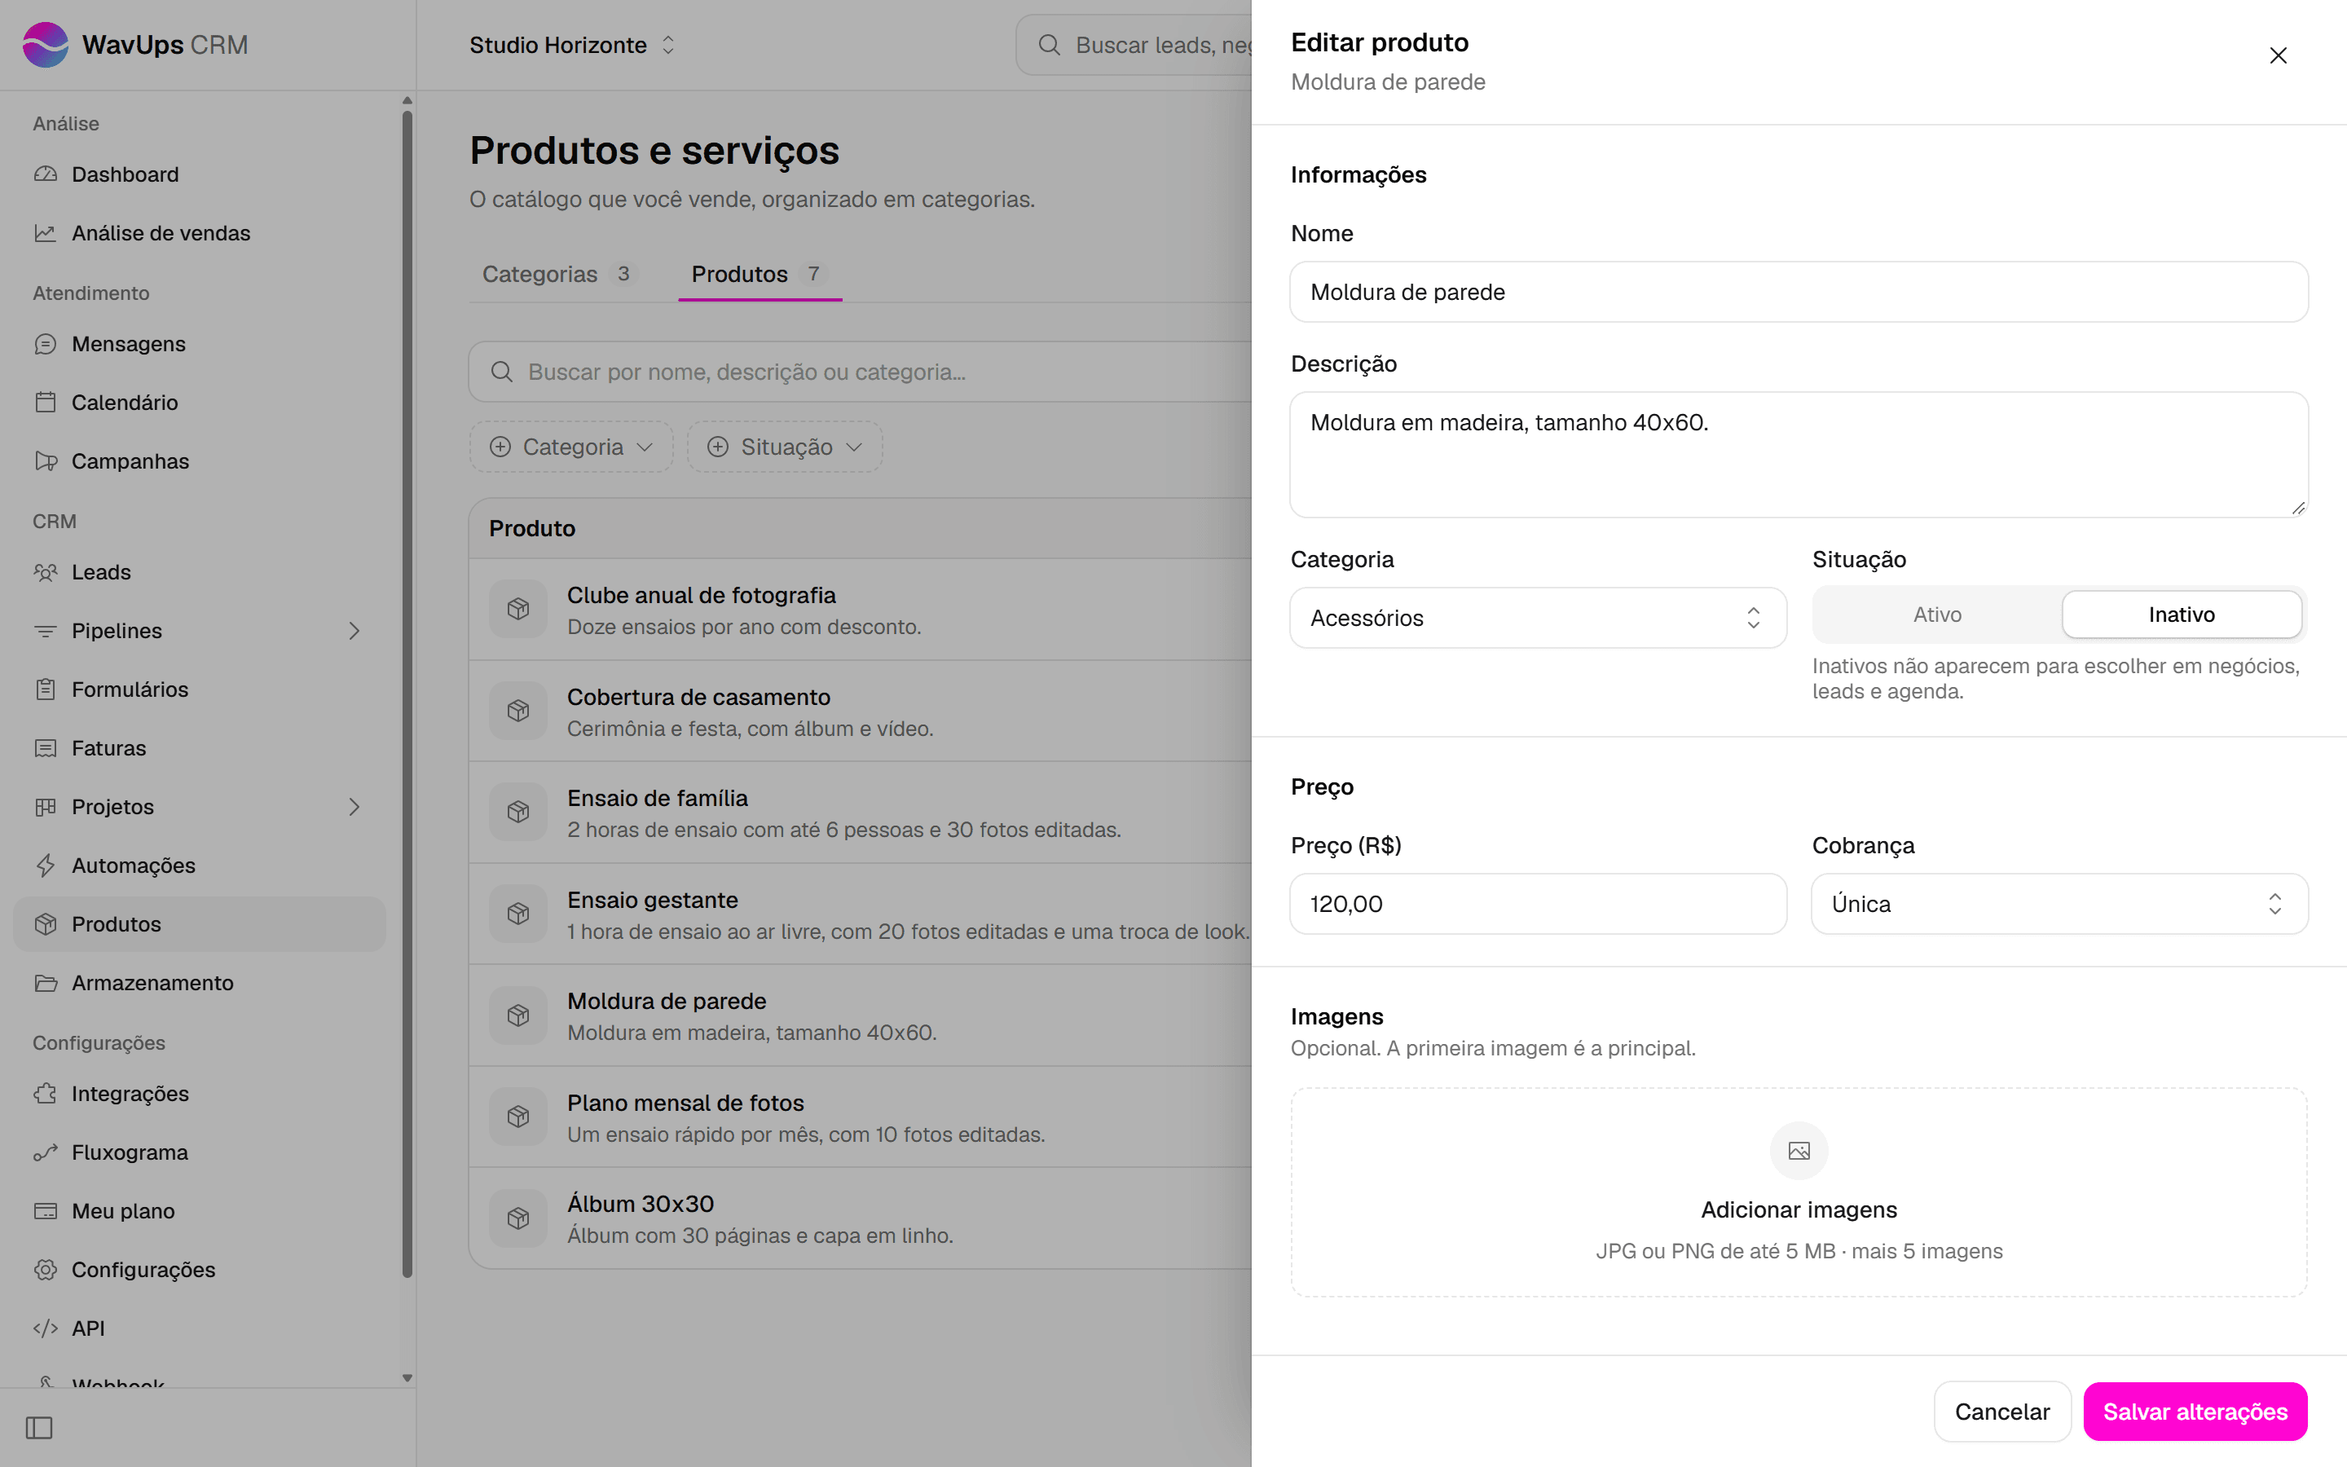Open Faturas in the sidebar
Screen dimensions: 2347x1467
click(199, 748)
